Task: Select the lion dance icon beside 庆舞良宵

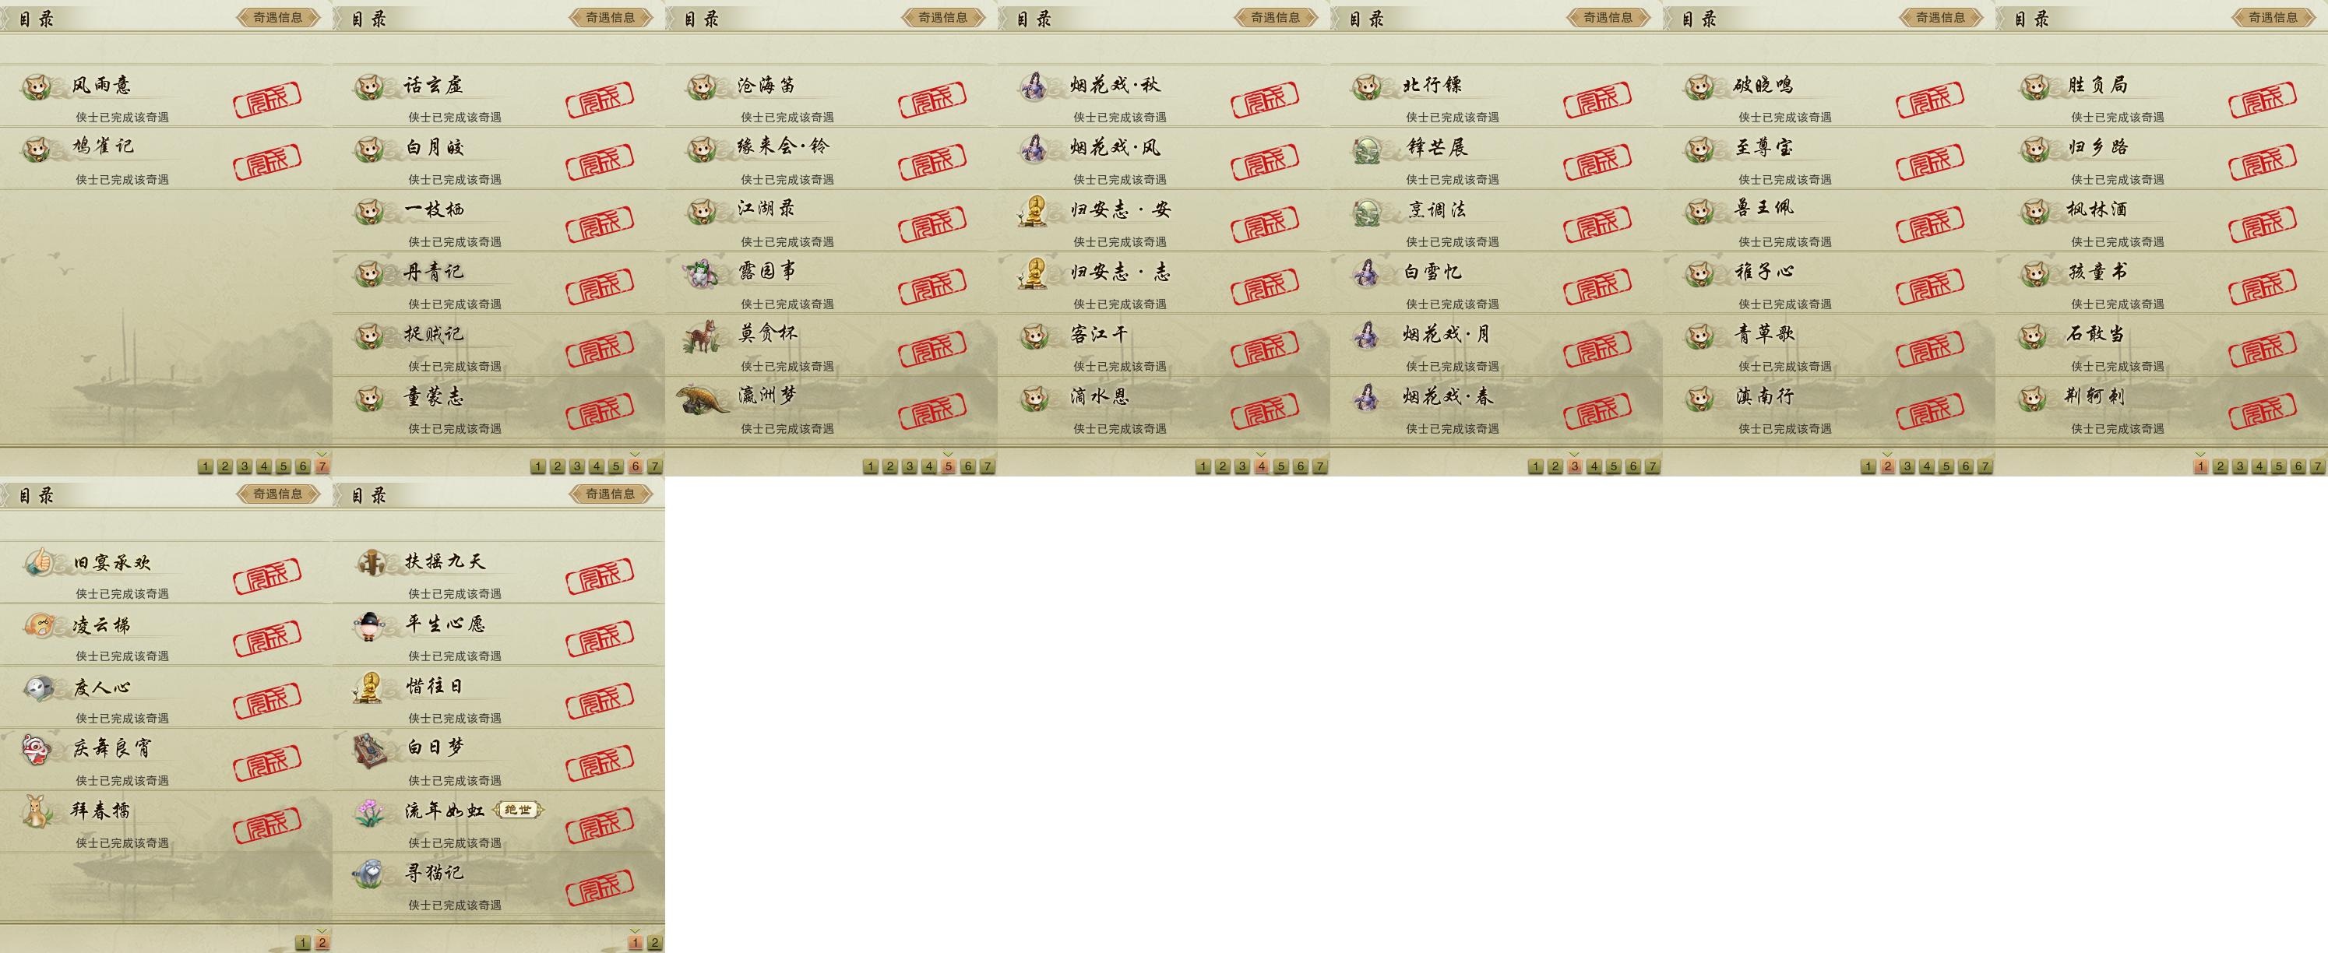Action: pos(39,750)
